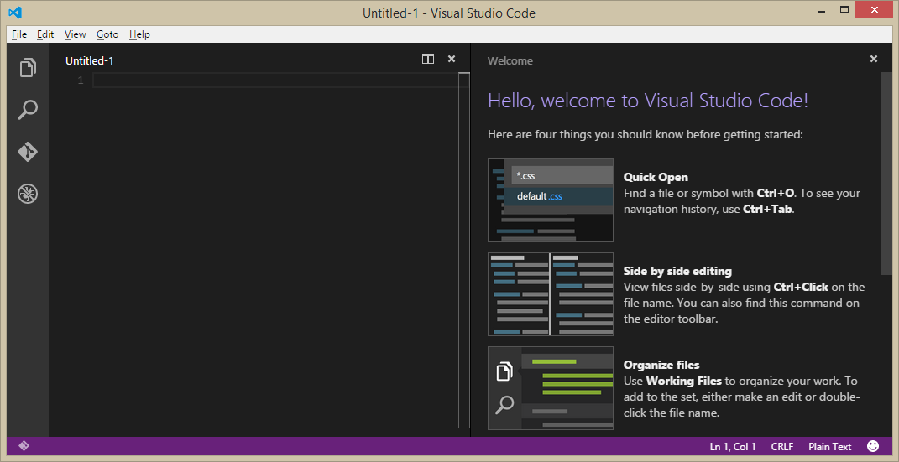Open the Debug view in the activity bar
The height and width of the screenshot is (462, 899).
point(28,194)
